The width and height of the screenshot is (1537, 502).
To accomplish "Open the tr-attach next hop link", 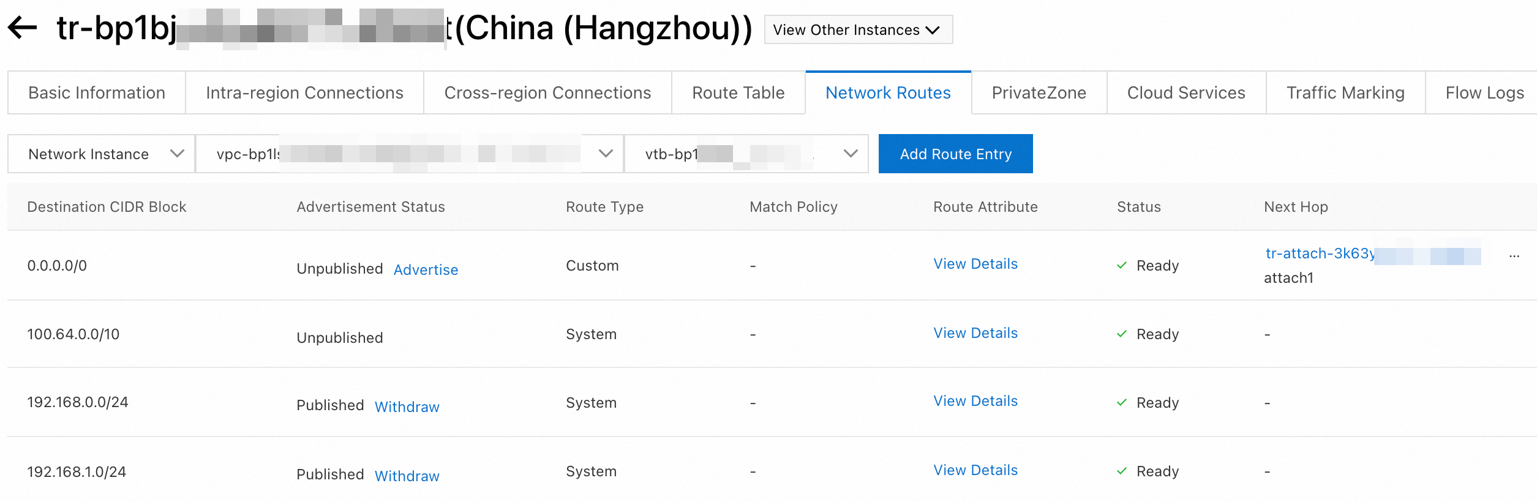I will coord(1320,253).
